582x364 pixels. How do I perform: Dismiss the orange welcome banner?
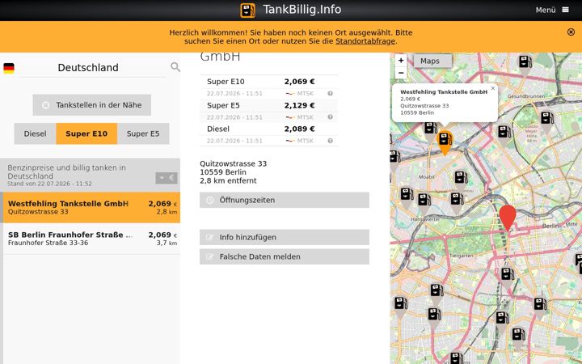coord(571,32)
